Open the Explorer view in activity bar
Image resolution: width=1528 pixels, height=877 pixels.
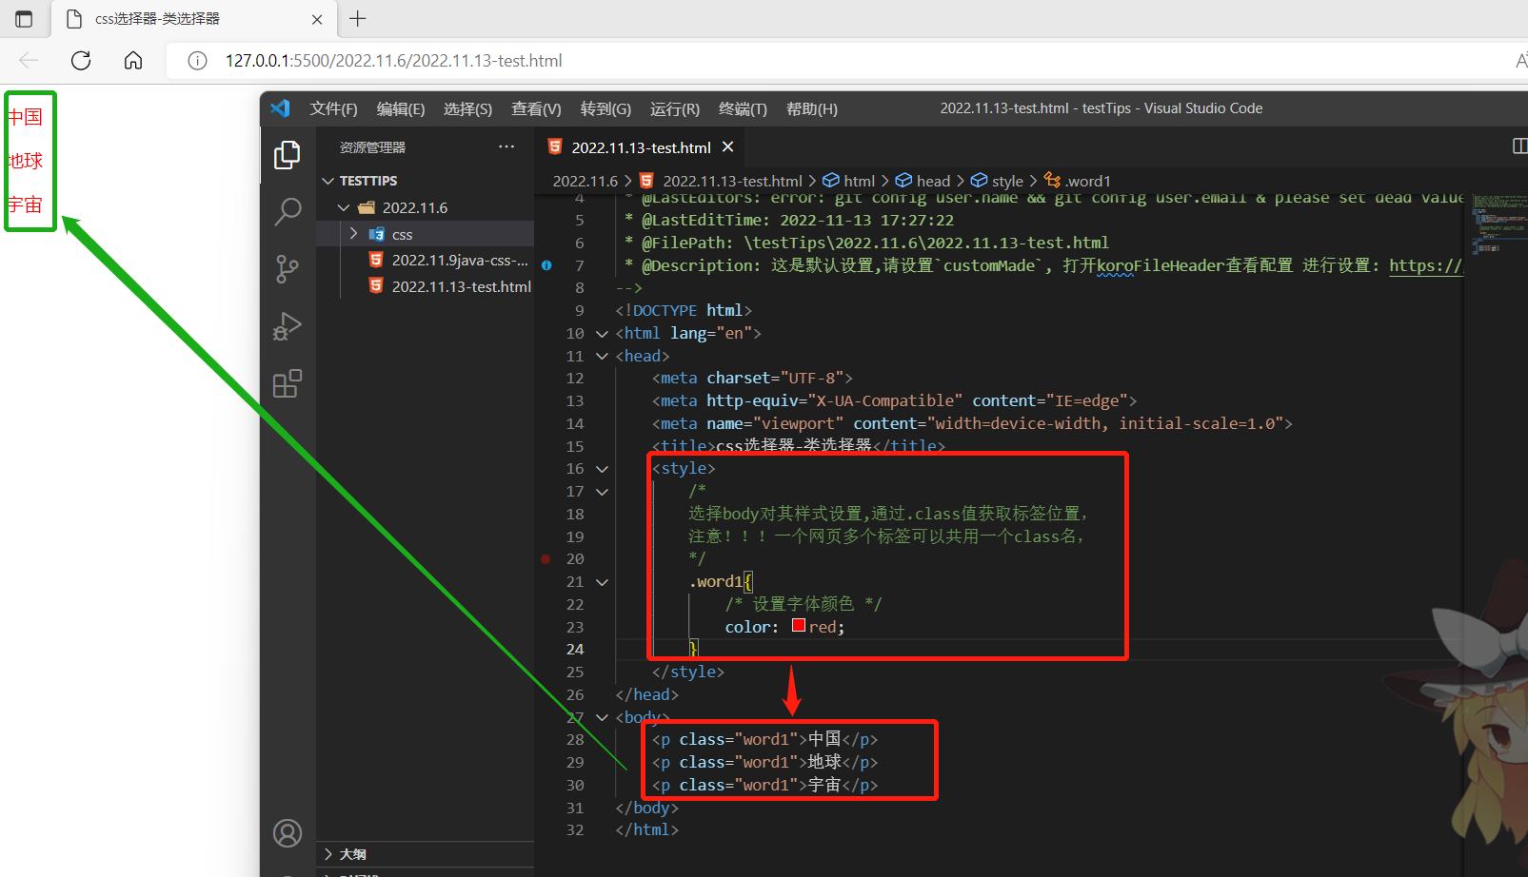coord(288,155)
